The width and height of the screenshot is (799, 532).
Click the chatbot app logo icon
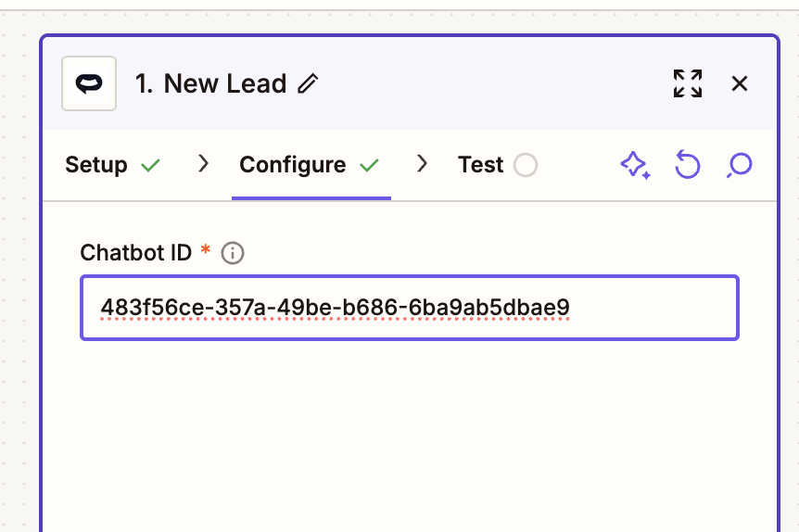coord(89,83)
